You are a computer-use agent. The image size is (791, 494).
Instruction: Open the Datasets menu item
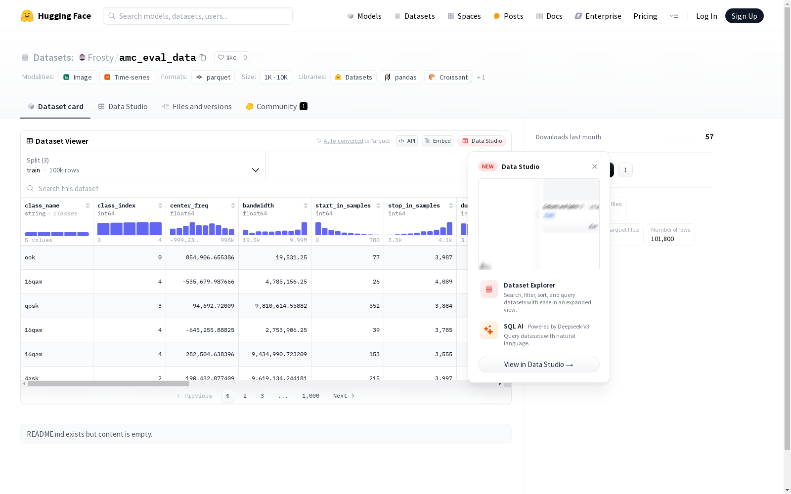coord(414,16)
